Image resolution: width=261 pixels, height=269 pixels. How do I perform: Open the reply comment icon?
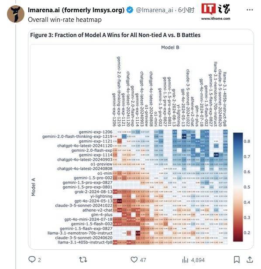coord(32,259)
